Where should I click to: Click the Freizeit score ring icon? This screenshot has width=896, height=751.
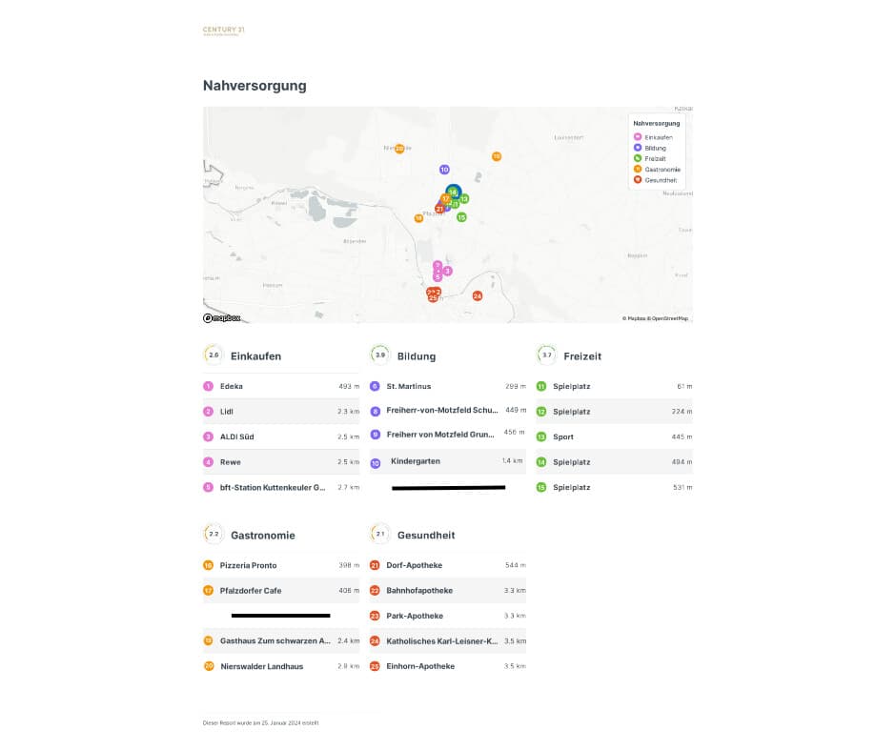point(547,355)
